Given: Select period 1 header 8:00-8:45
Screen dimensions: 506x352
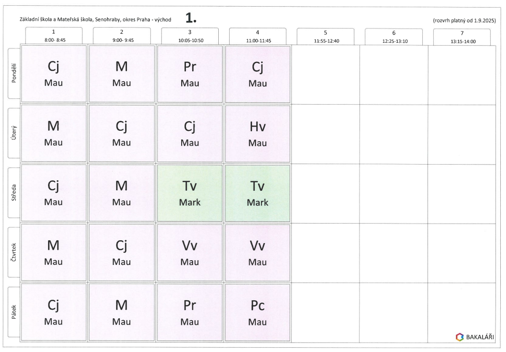Looking at the screenshot, I should pyautogui.click(x=54, y=36).
